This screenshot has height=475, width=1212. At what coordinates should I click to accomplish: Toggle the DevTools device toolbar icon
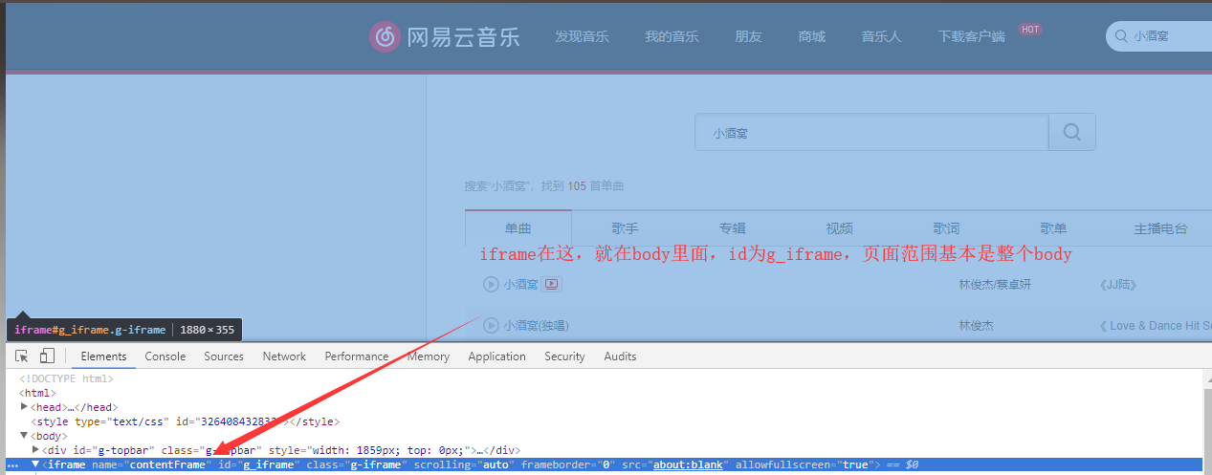pyautogui.click(x=47, y=356)
